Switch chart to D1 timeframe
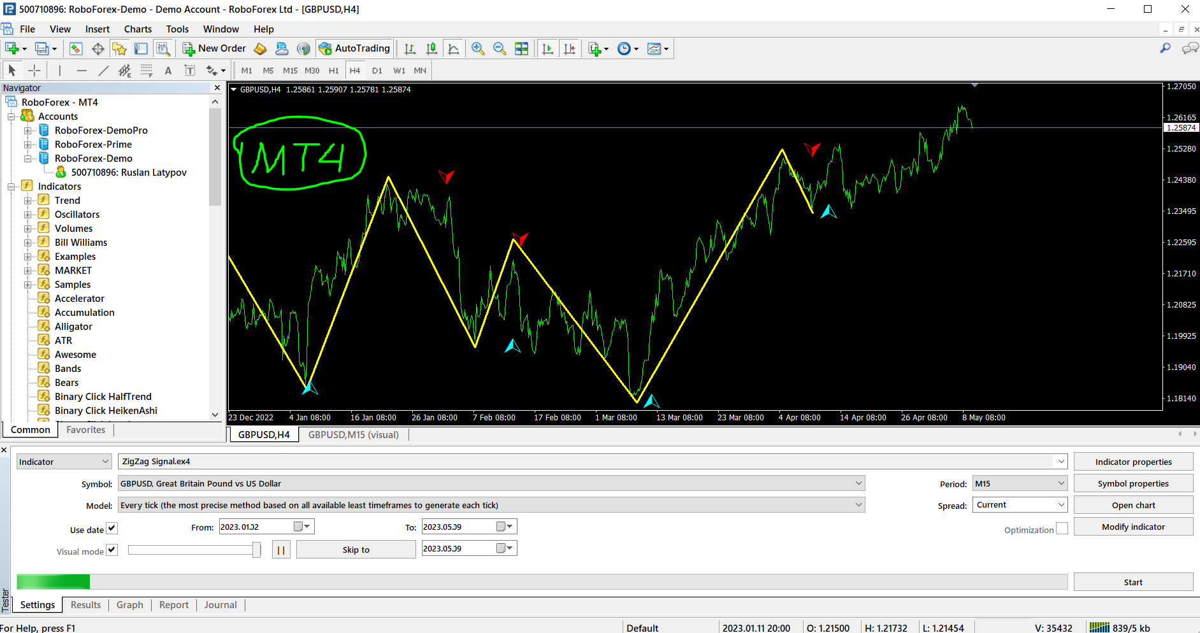Image resolution: width=1200 pixels, height=633 pixels. coord(377,70)
